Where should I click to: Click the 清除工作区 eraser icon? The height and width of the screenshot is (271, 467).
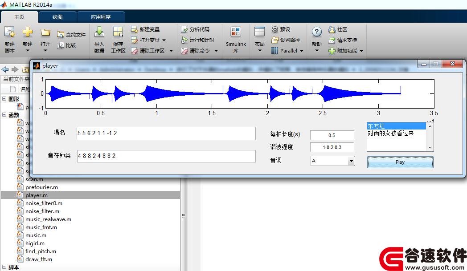134,51
